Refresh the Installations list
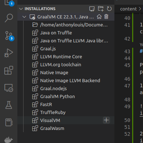143x143 pixels. (x=109, y=9)
